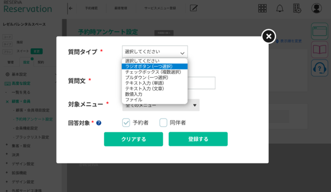Enable the 同伴者 checkbox
Image resolution: width=331 pixels, height=192 pixels.
pos(163,123)
